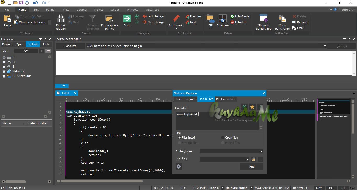357x190 pixels.
Task: Open Find & replace binoculars icon
Action: tap(61, 19)
